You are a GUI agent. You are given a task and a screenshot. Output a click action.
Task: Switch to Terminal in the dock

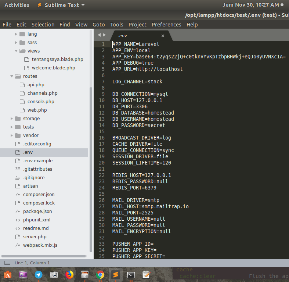point(131,275)
